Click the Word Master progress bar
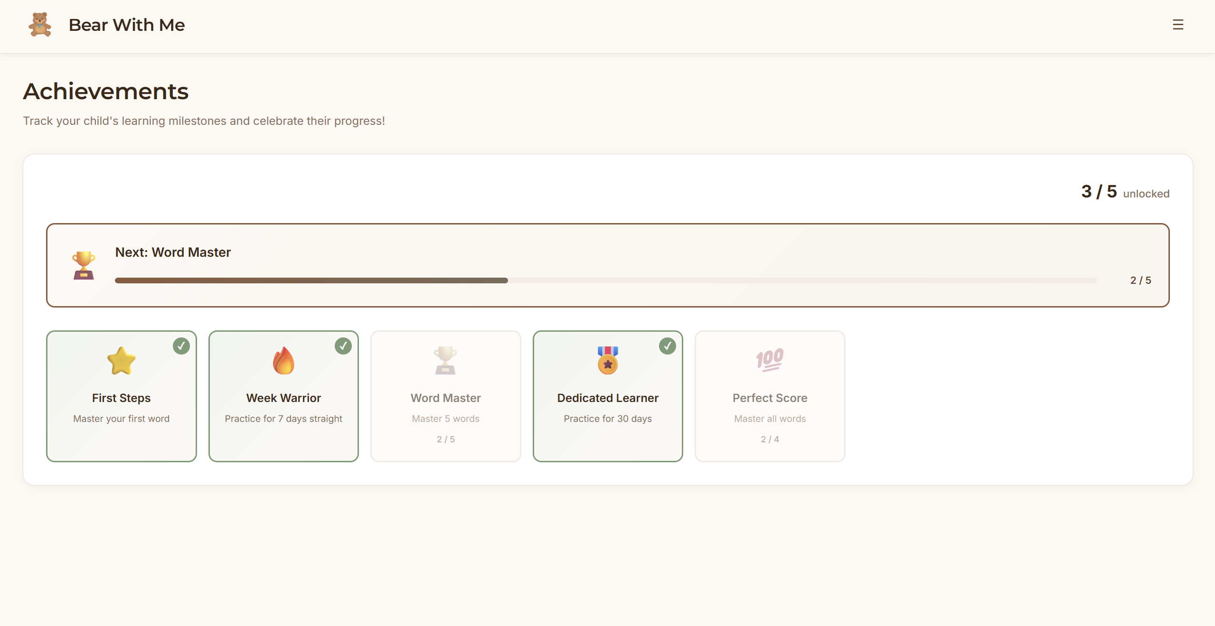The width and height of the screenshot is (1215, 626). (605, 280)
